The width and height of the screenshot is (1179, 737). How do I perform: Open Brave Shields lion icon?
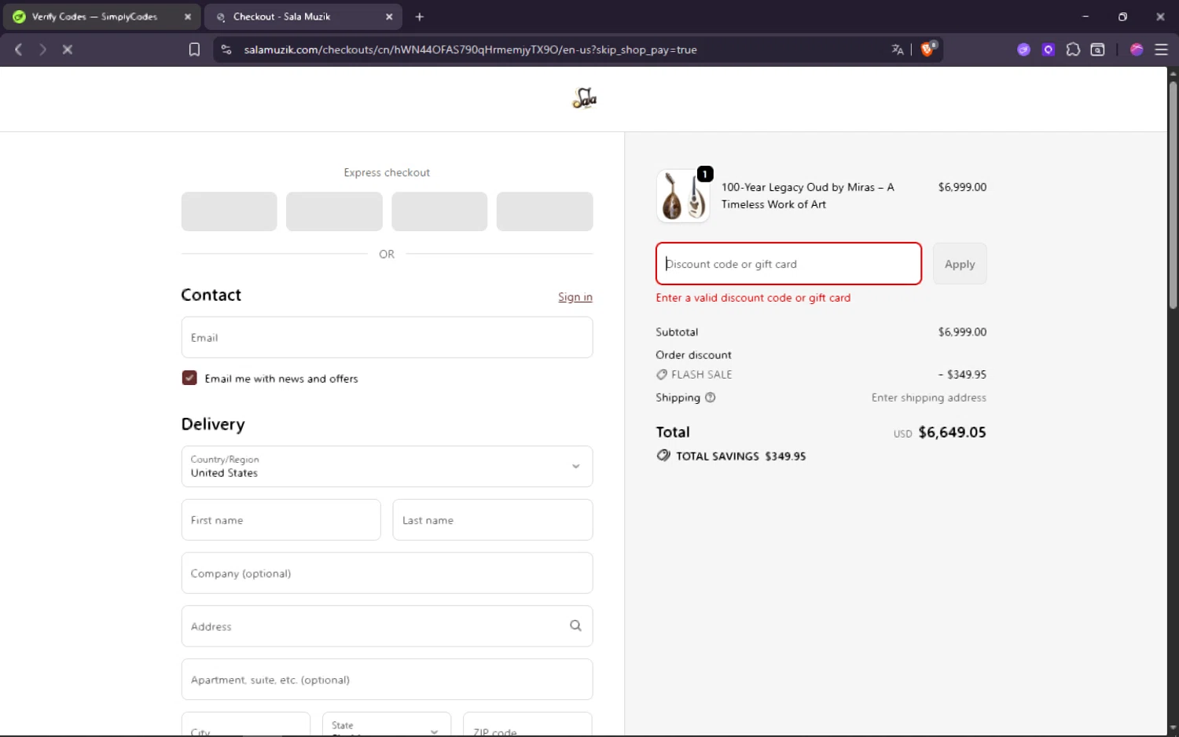(x=928, y=49)
